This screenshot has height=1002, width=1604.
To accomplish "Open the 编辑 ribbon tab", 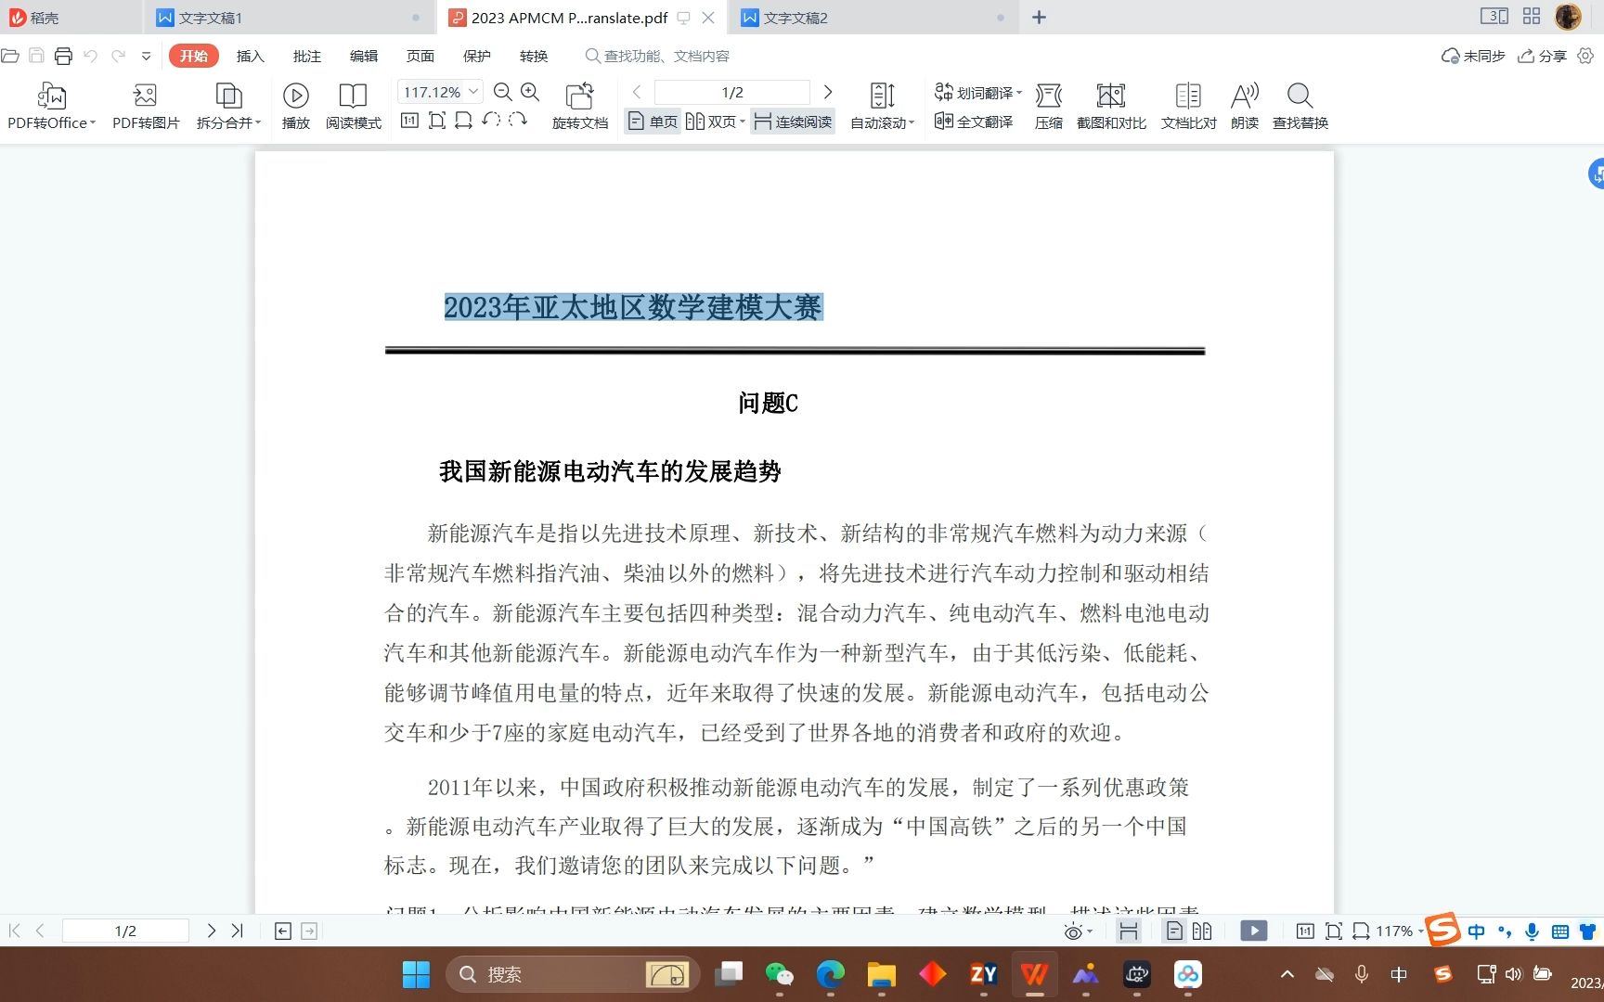I will pos(363,56).
